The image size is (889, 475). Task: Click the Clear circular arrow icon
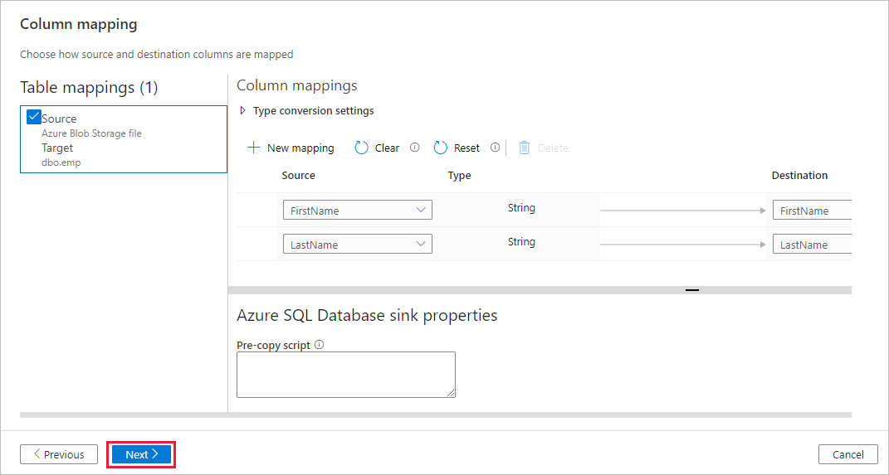(x=361, y=148)
